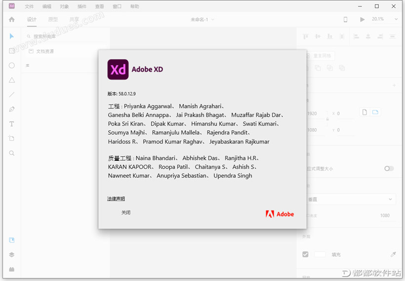Open the 编辑 menu
405x281 pixels.
(47, 6)
